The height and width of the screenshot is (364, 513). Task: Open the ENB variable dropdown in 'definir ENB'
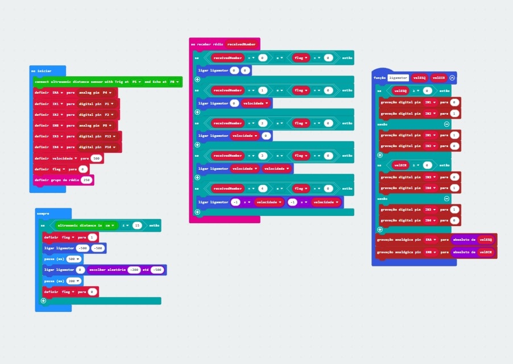[57, 125]
